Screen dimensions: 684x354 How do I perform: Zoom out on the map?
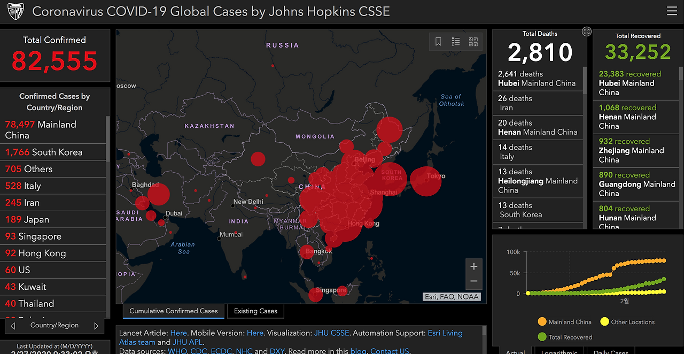(x=473, y=281)
